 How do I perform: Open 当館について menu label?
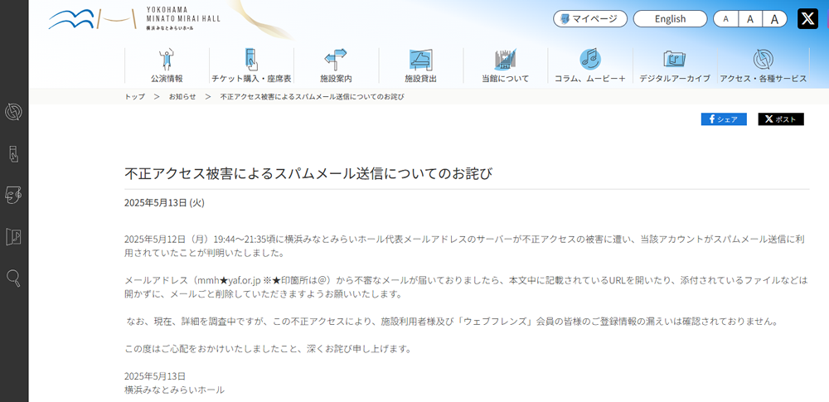pyautogui.click(x=506, y=79)
